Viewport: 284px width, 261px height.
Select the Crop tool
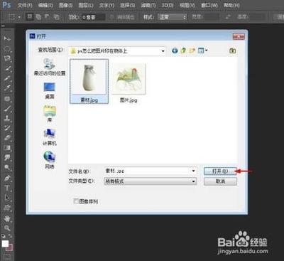[7, 78]
